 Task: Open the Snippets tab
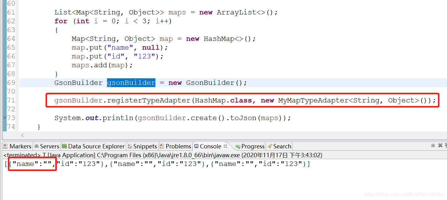(142, 146)
